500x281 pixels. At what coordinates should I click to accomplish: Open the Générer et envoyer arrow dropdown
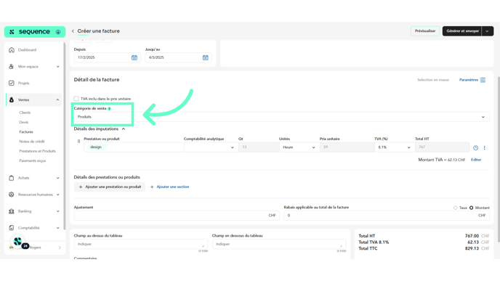pos(487,31)
